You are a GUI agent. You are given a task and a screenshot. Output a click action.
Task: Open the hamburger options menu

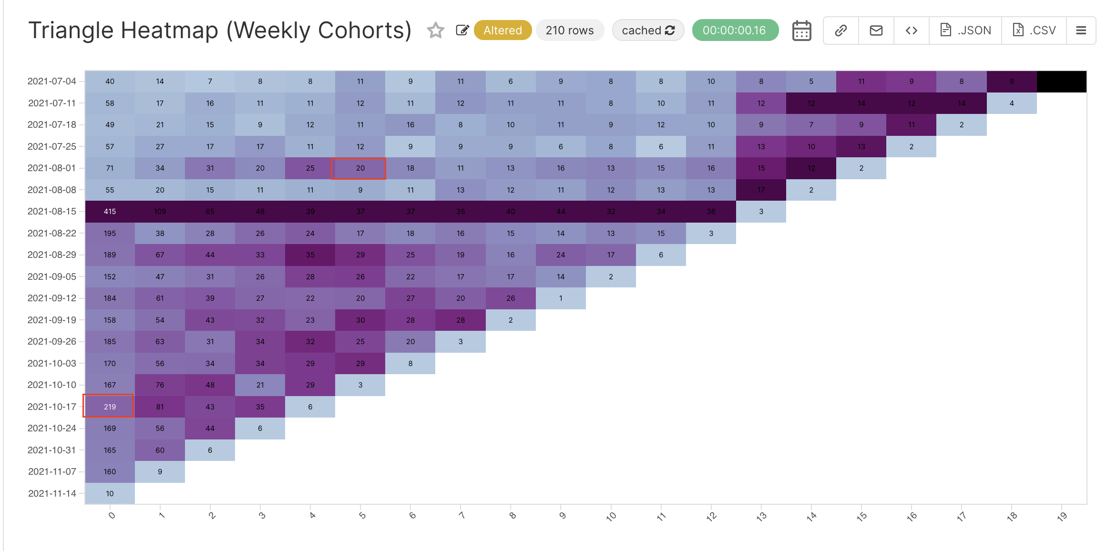1081,30
